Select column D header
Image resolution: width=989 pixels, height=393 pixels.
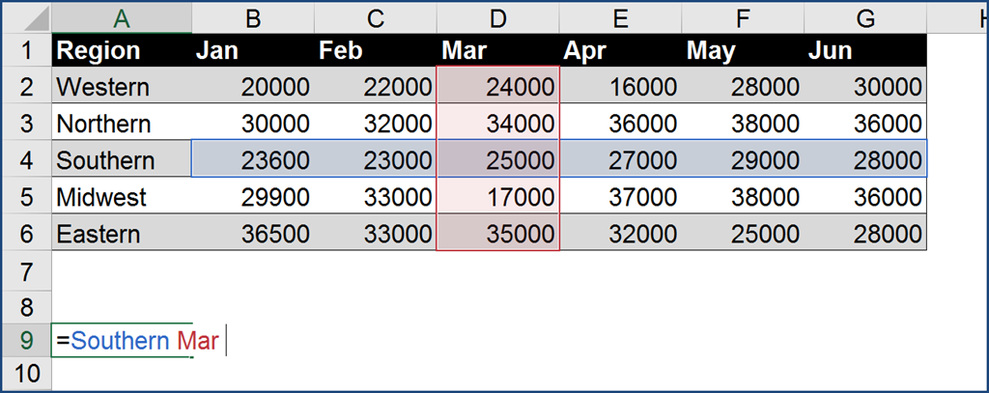click(497, 17)
